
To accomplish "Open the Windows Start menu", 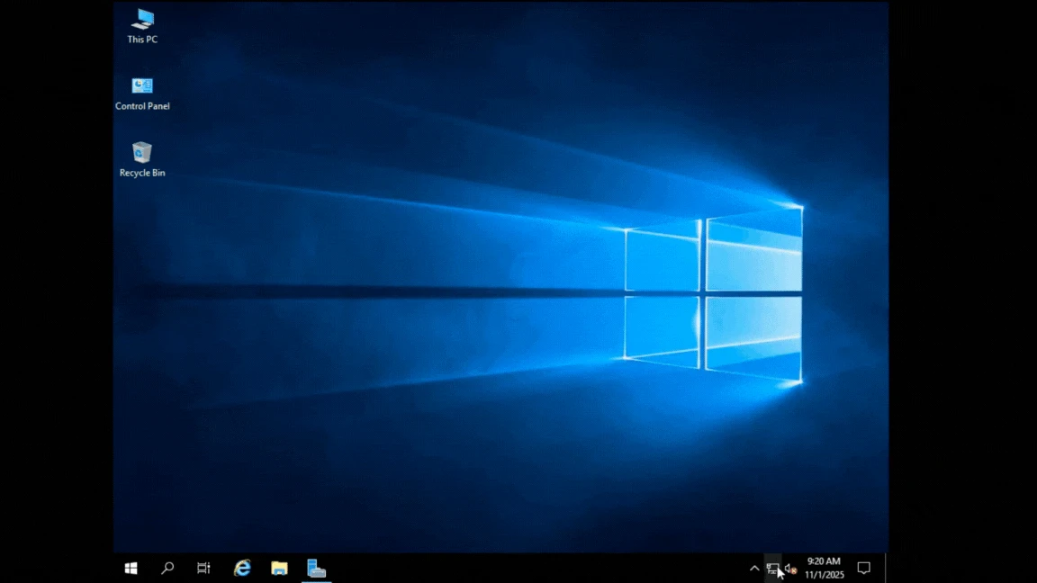I will coord(131,568).
